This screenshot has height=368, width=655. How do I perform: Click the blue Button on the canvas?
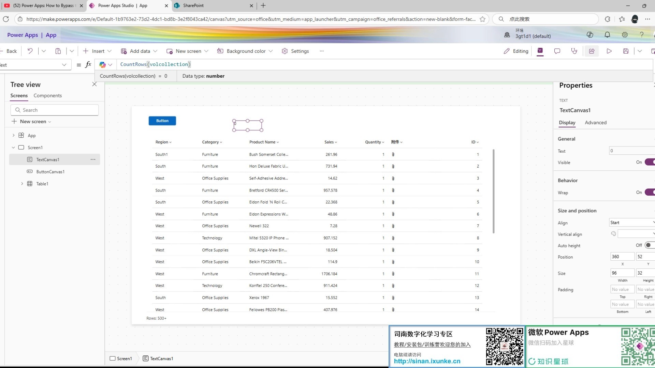[x=162, y=121]
